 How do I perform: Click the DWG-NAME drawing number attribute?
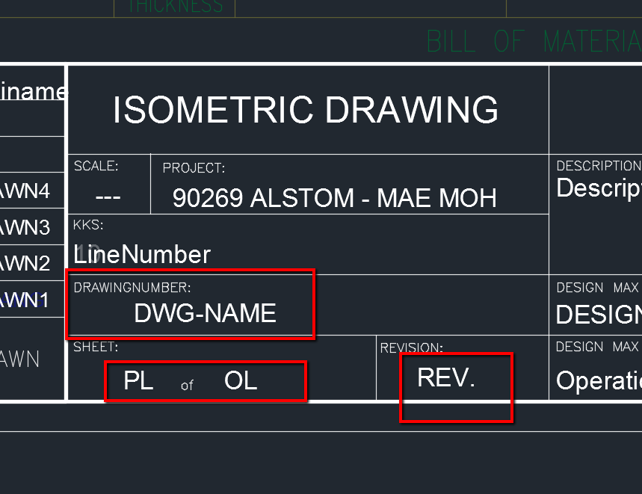point(205,313)
